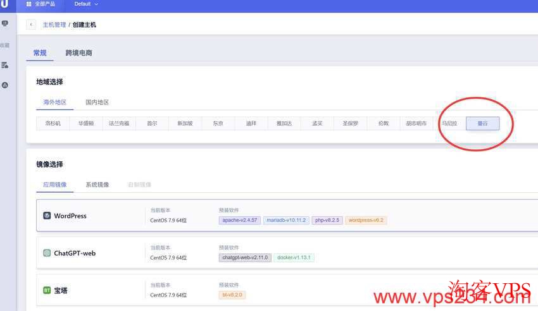Choose 新加坡 as the region
Viewport: 538px width, 311px height.
tap(185, 123)
